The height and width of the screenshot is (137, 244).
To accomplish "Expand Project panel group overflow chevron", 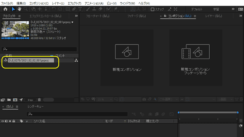I will (76, 16).
